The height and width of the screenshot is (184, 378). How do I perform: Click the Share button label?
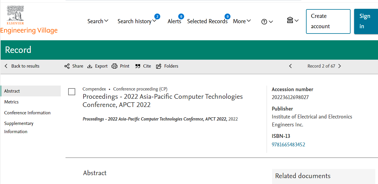tap(78, 66)
